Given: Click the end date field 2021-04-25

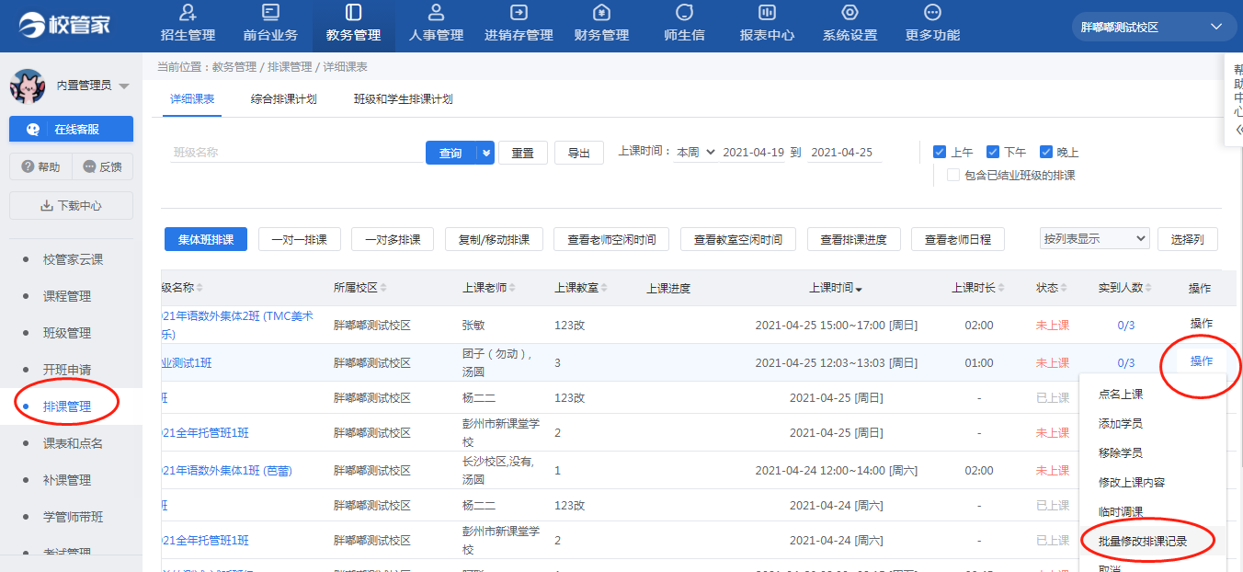Looking at the screenshot, I should point(842,153).
